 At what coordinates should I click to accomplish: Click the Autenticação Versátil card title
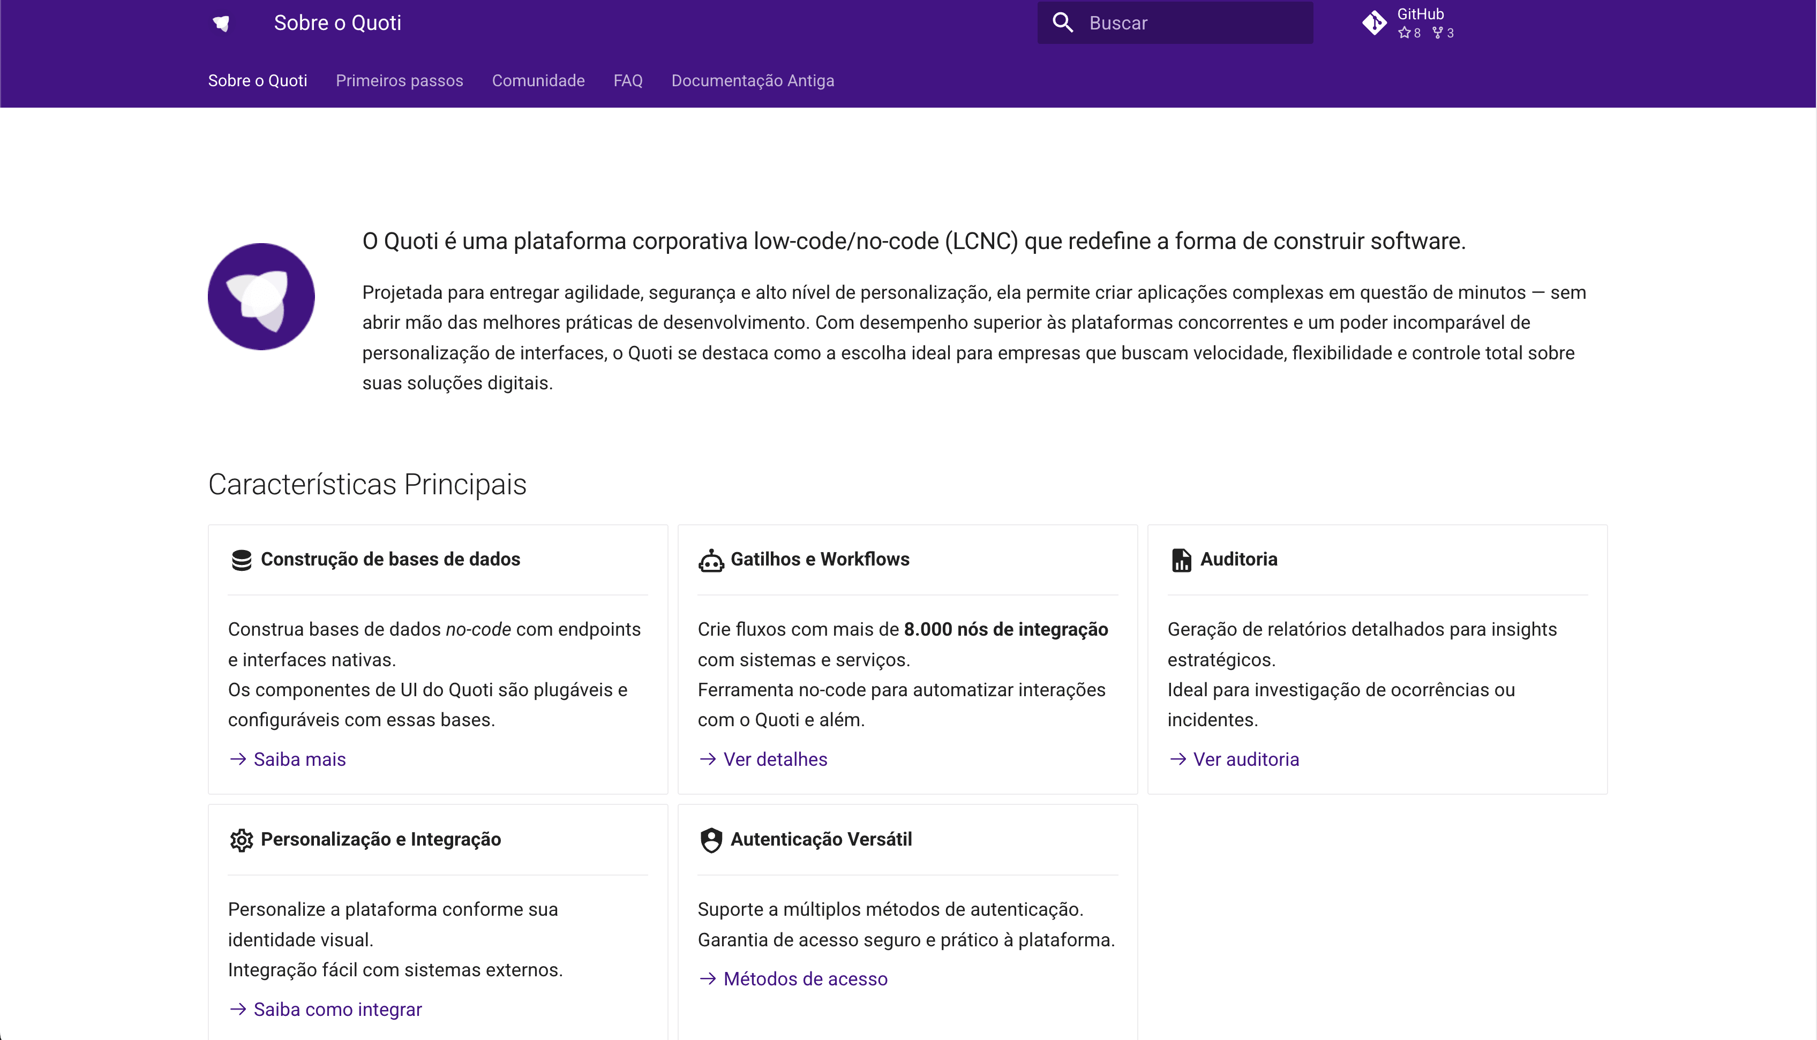[x=821, y=839]
